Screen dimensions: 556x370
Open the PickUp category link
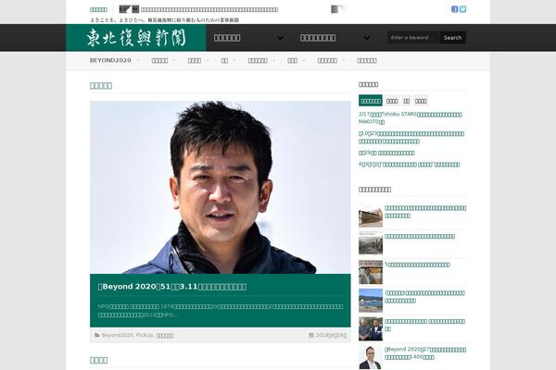(145, 335)
